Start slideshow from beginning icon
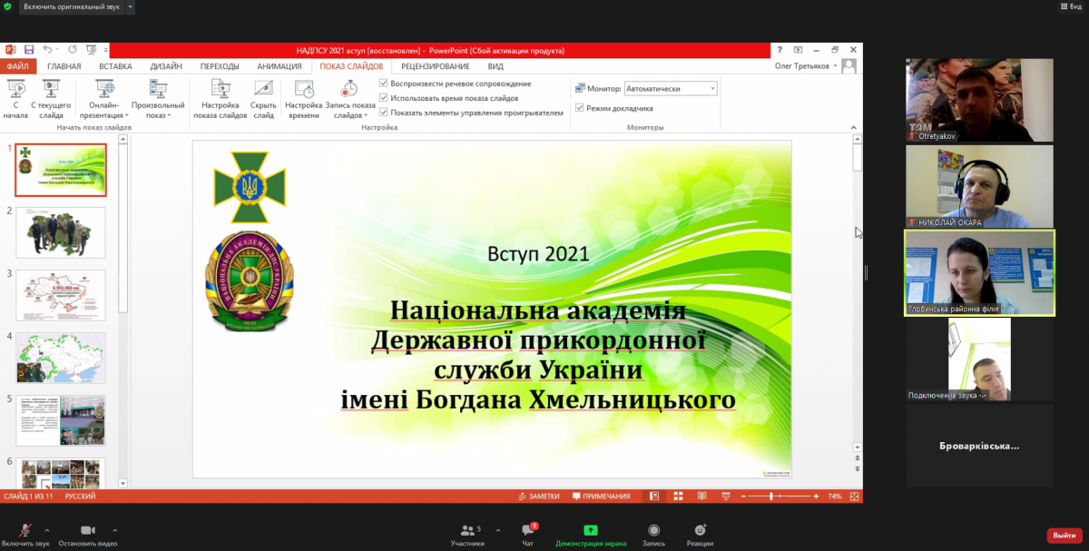This screenshot has height=551, width=1089. coord(15,90)
